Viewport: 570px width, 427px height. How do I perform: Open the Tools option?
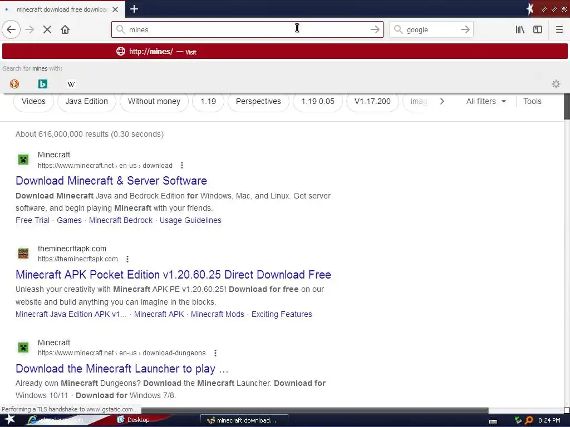(x=532, y=101)
